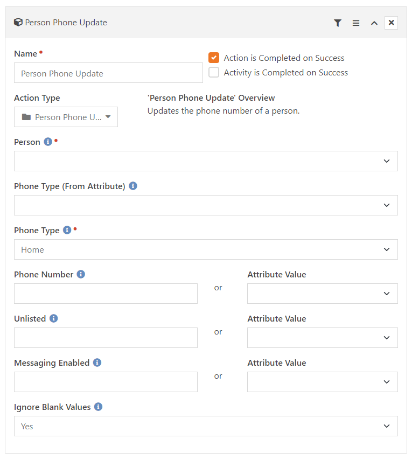Uncheck Action is Completed on Success
This screenshot has width=412, height=460.
click(214, 58)
